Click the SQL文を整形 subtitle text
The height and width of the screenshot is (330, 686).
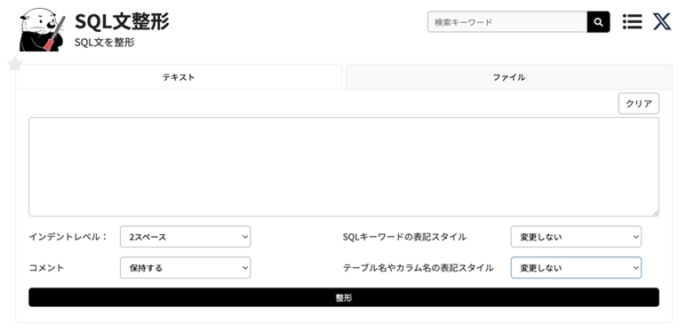(x=105, y=43)
